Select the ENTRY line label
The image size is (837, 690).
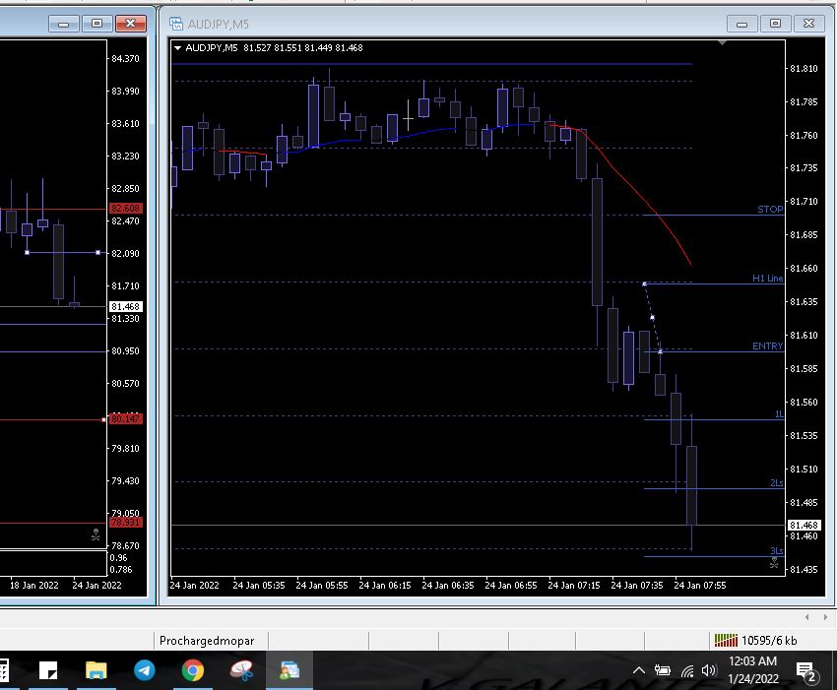767,346
